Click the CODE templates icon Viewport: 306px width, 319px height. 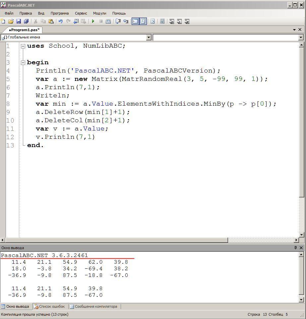162,21
